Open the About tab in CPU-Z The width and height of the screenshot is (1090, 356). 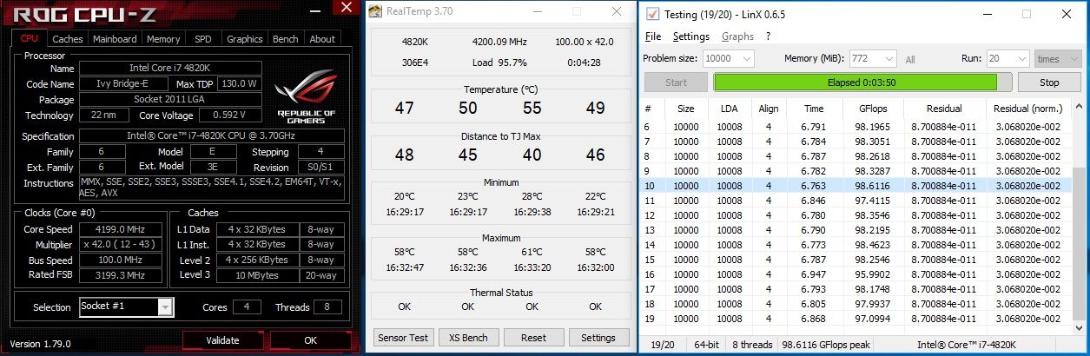click(x=322, y=38)
